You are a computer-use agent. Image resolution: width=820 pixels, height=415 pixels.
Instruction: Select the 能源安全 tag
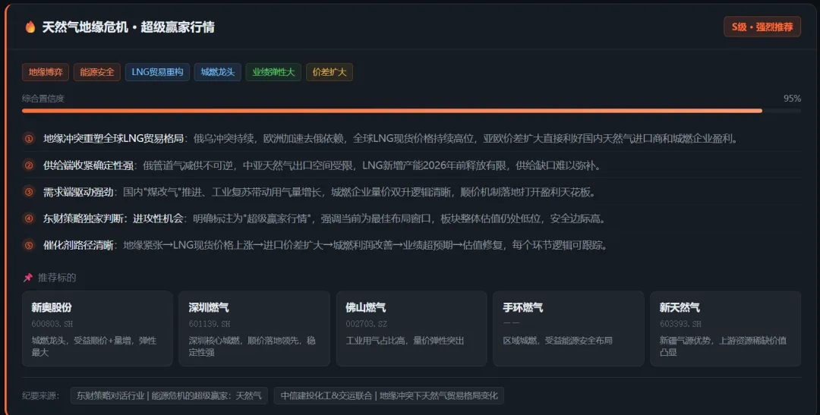coord(96,72)
